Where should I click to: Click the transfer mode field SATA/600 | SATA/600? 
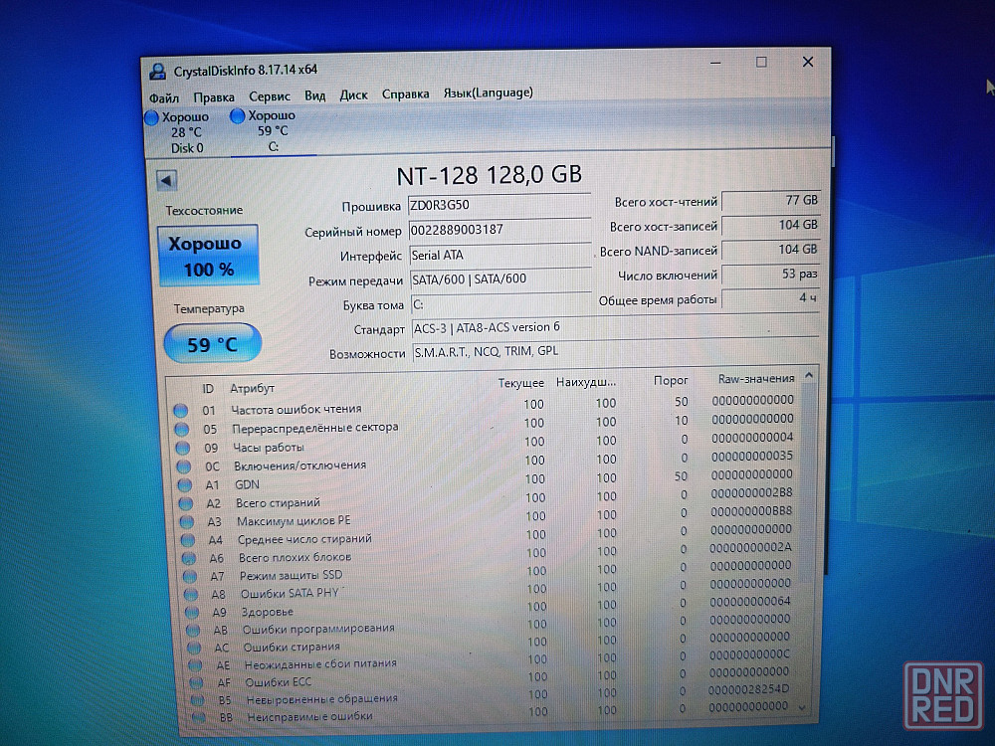coord(501,280)
